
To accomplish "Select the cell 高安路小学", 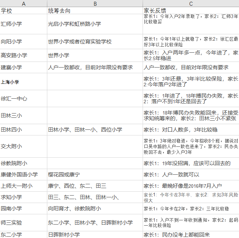I will pos(23,56).
